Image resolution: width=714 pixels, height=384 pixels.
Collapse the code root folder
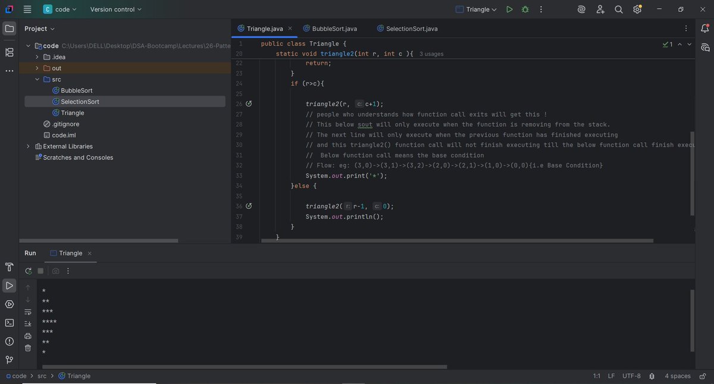(28, 46)
